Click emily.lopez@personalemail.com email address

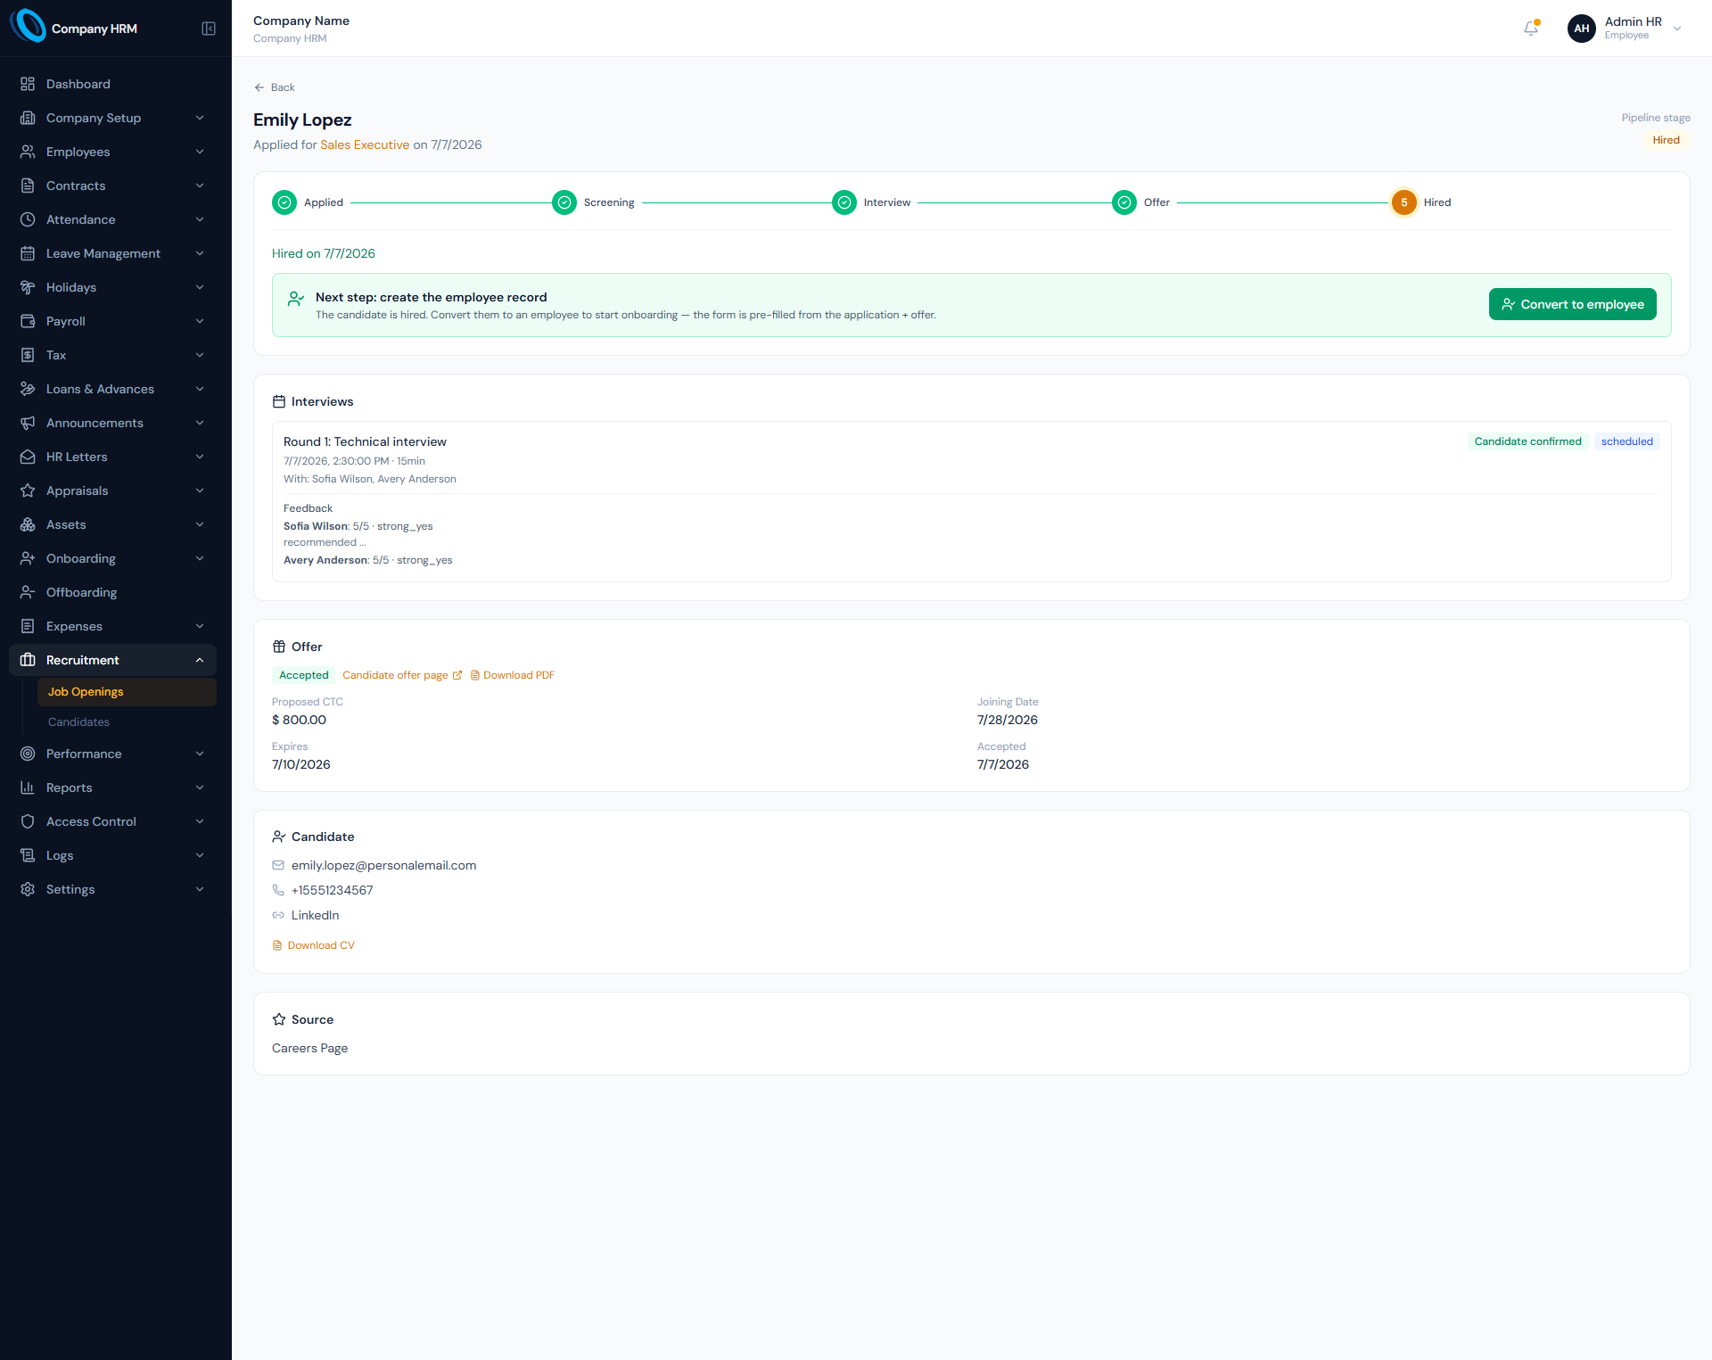tap(383, 865)
